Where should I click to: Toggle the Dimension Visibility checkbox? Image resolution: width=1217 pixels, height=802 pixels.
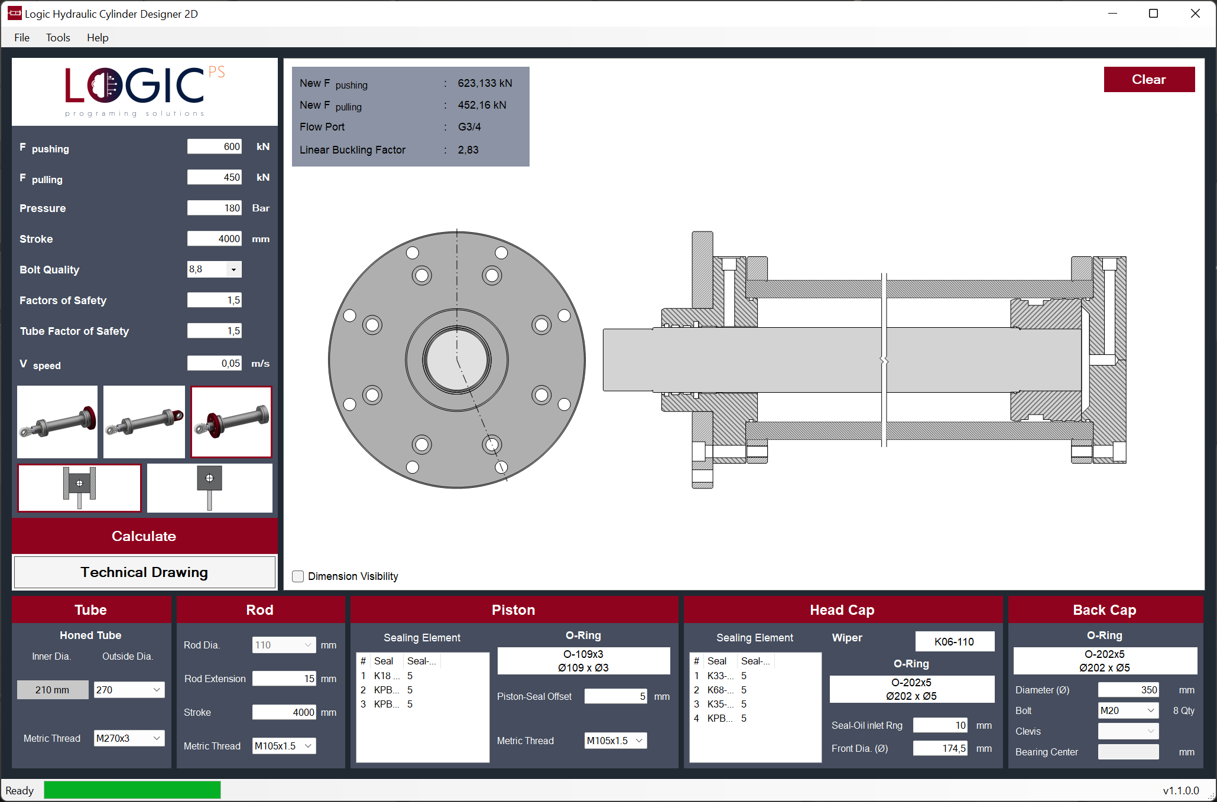pos(298,576)
